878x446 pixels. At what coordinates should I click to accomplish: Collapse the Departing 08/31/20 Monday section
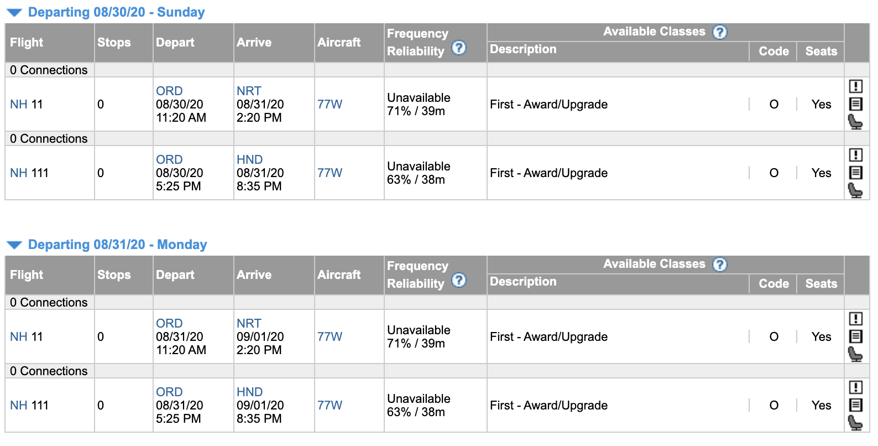pyautogui.click(x=14, y=245)
